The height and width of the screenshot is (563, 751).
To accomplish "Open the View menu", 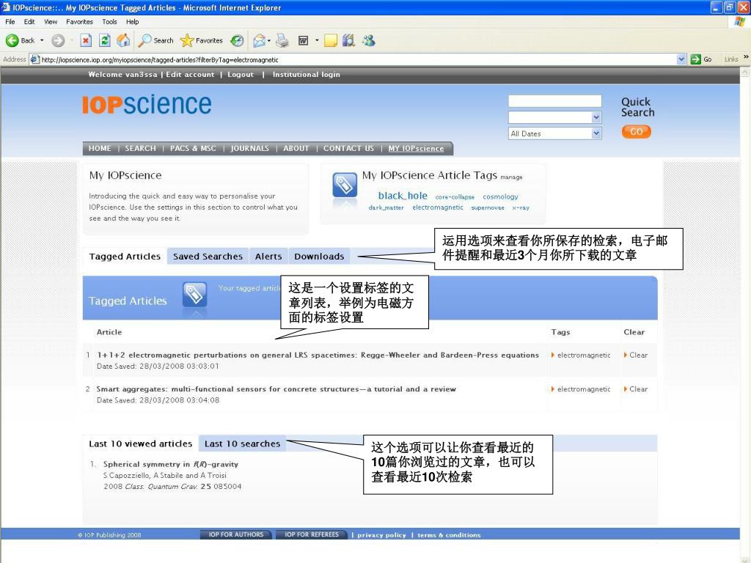I will [51, 21].
